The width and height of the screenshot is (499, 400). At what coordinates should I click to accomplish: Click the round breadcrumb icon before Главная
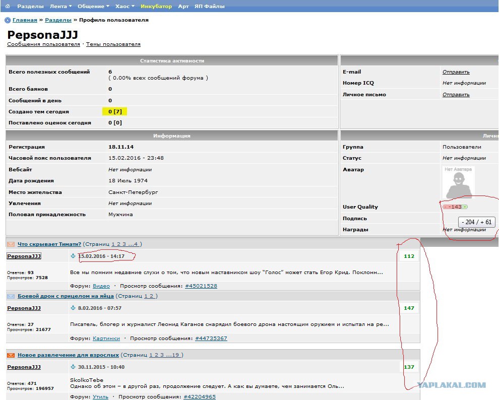pos(8,20)
